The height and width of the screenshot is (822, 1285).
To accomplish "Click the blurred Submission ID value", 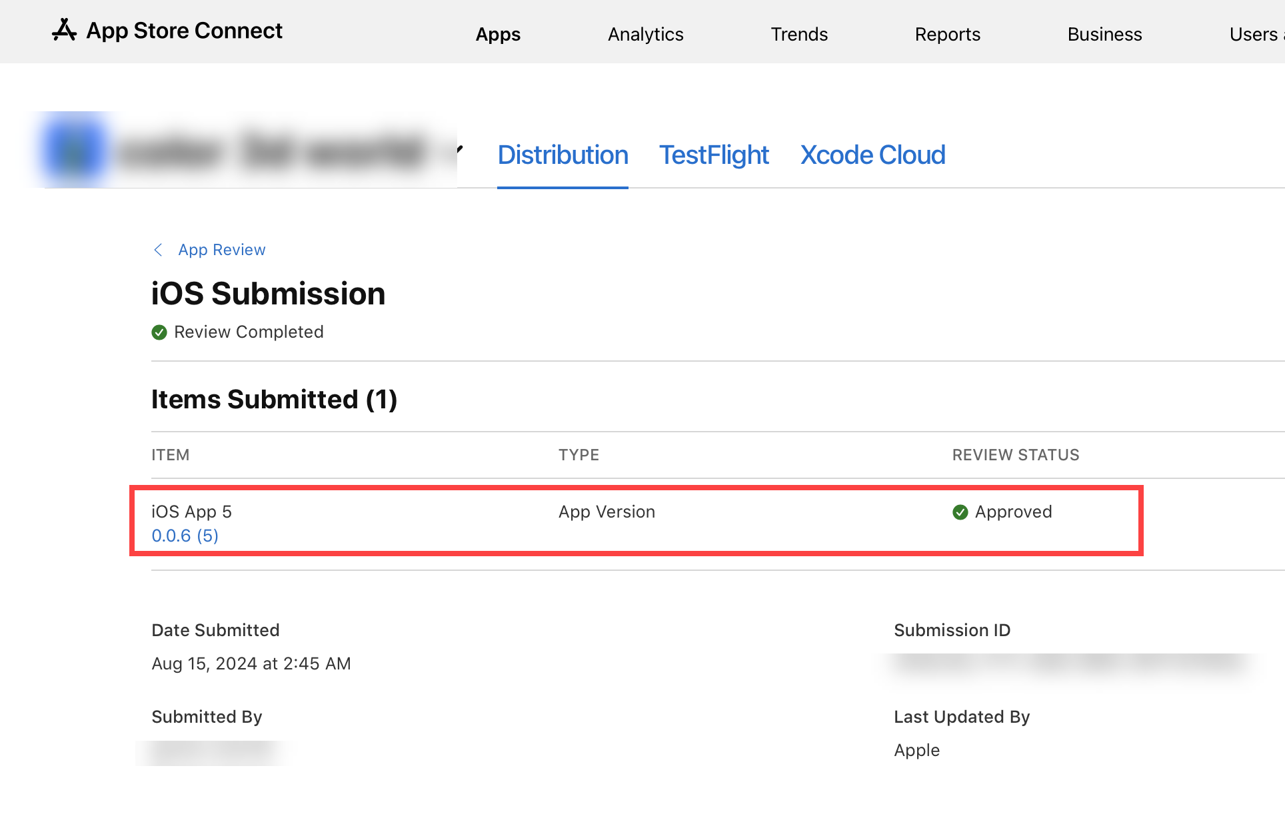I will point(1069,663).
